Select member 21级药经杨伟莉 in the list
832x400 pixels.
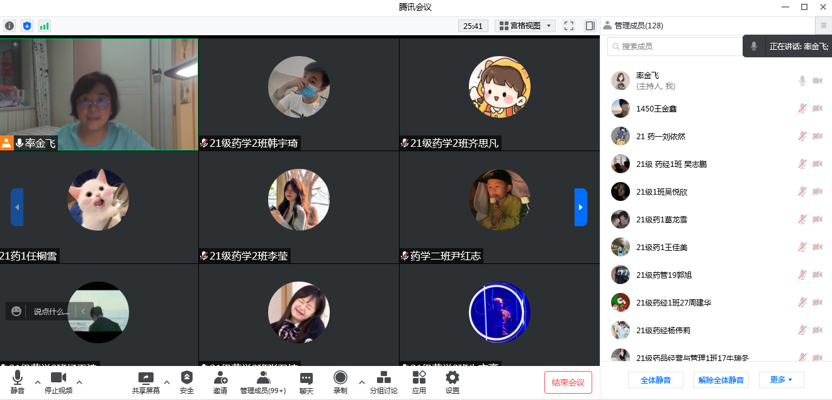tap(716, 330)
